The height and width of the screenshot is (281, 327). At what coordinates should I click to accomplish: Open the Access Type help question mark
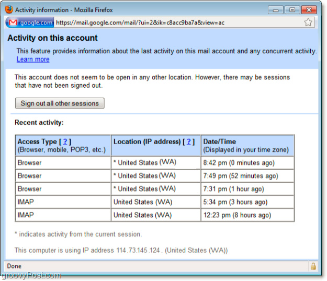coord(65,142)
